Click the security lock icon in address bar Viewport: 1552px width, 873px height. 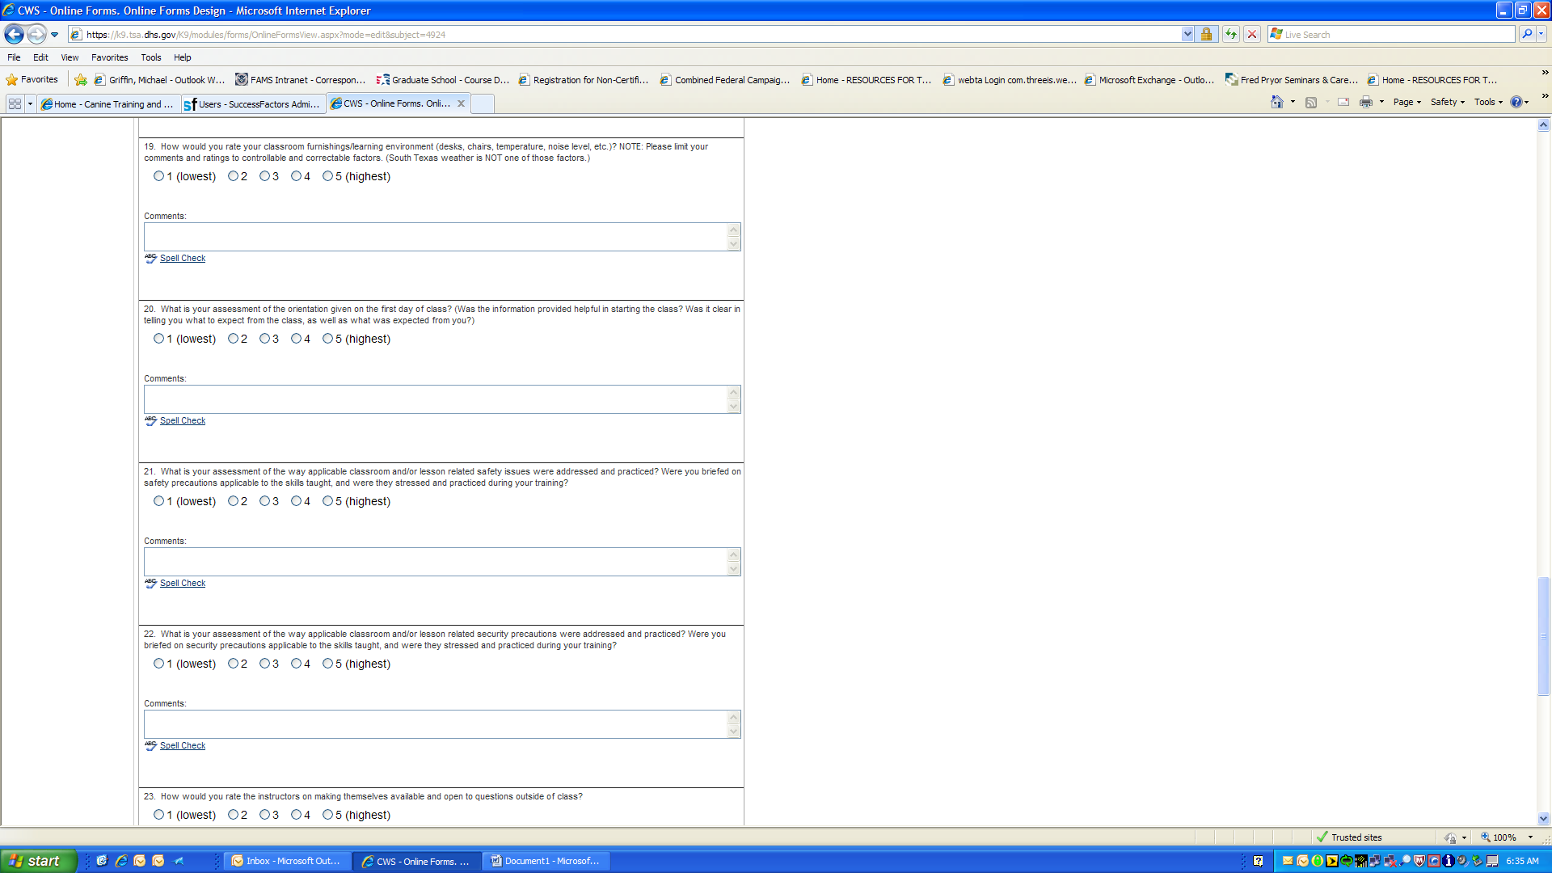(1206, 34)
